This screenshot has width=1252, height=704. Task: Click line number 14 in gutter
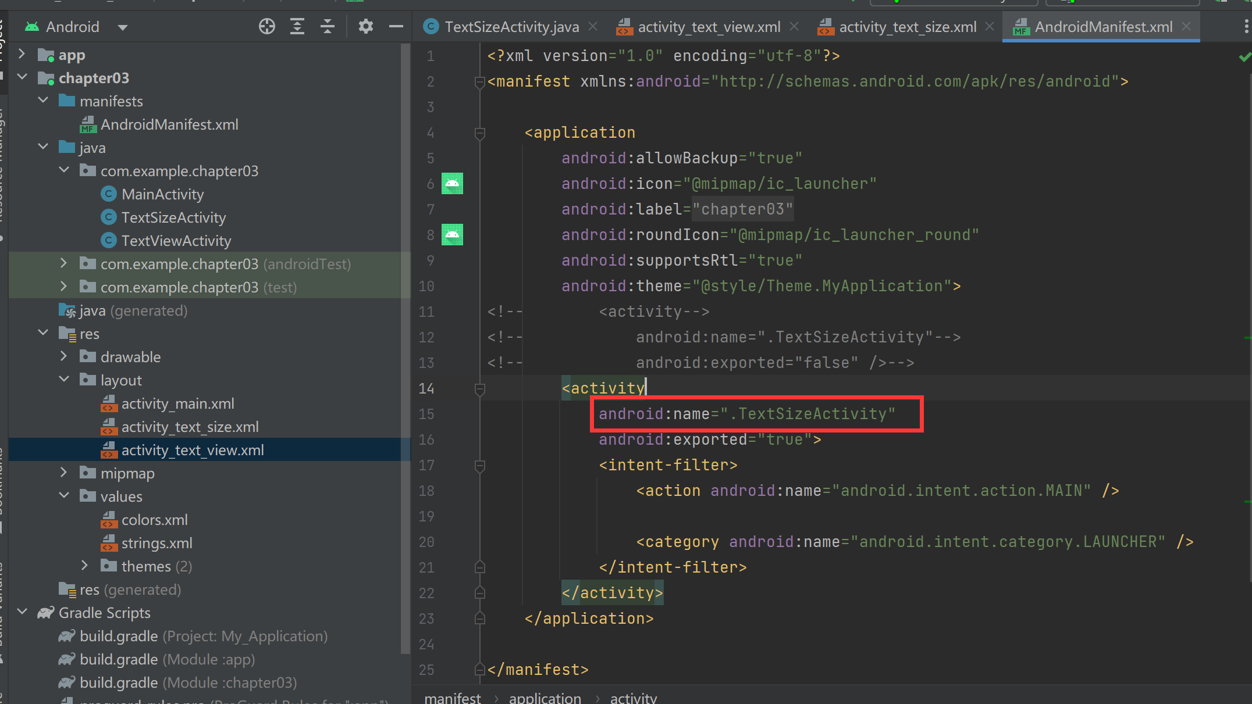(426, 388)
